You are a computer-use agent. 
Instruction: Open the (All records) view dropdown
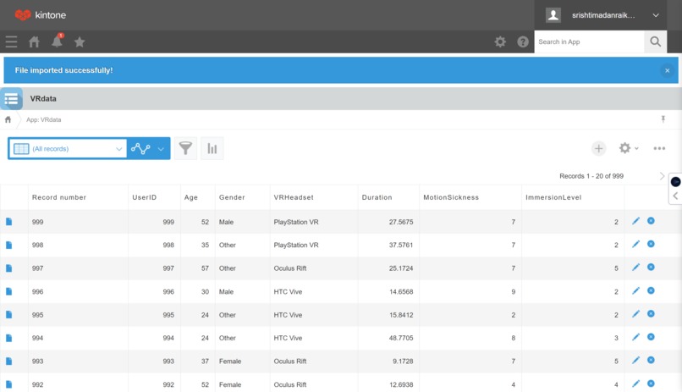click(x=68, y=149)
